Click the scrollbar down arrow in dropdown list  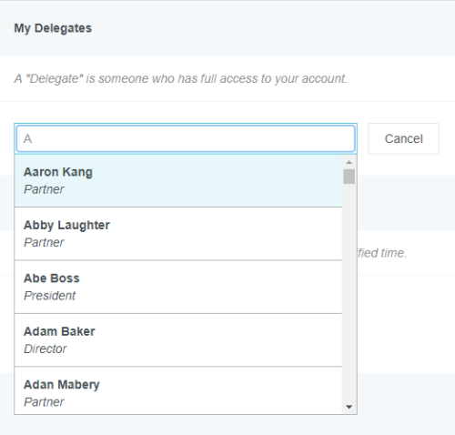(349, 407)
